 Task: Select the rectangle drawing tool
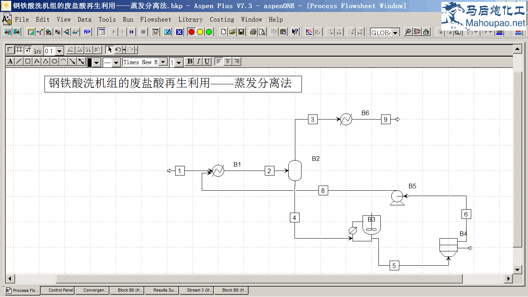[28, 61]
